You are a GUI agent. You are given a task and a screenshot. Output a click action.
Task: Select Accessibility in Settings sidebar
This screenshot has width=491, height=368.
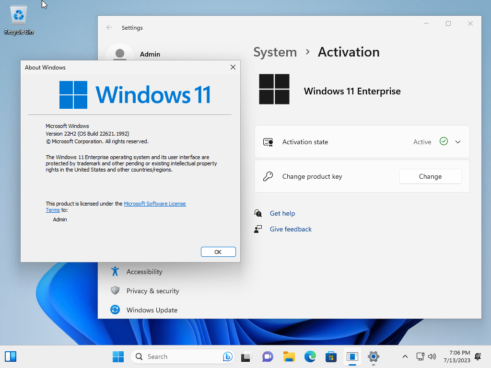pos(144,272)
